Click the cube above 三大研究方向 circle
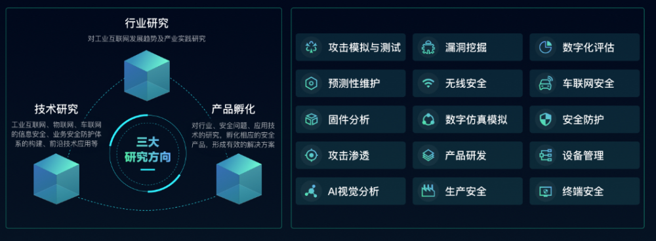Image resolution: width=656 pixels, height=241 pixels. [147, 75]
